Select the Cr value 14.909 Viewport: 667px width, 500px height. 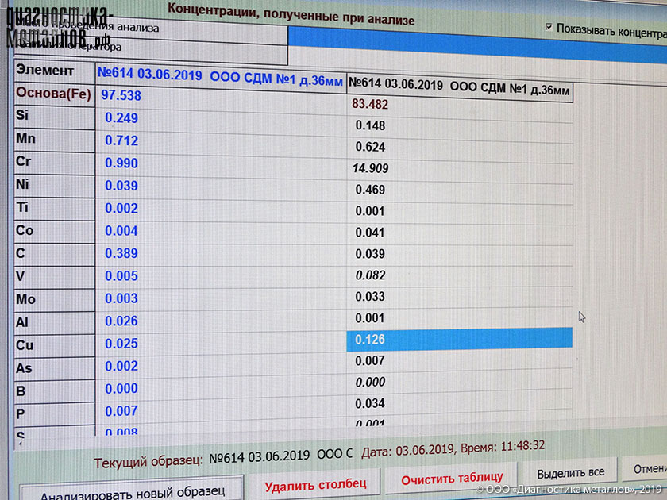coord(370,168)
